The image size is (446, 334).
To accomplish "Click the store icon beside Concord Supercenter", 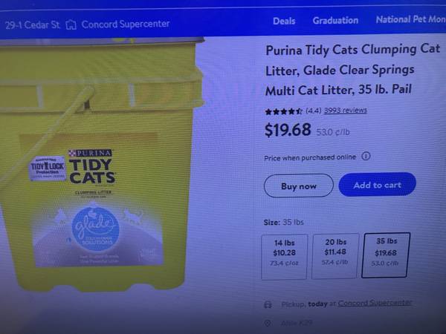I will click(71, 25).
